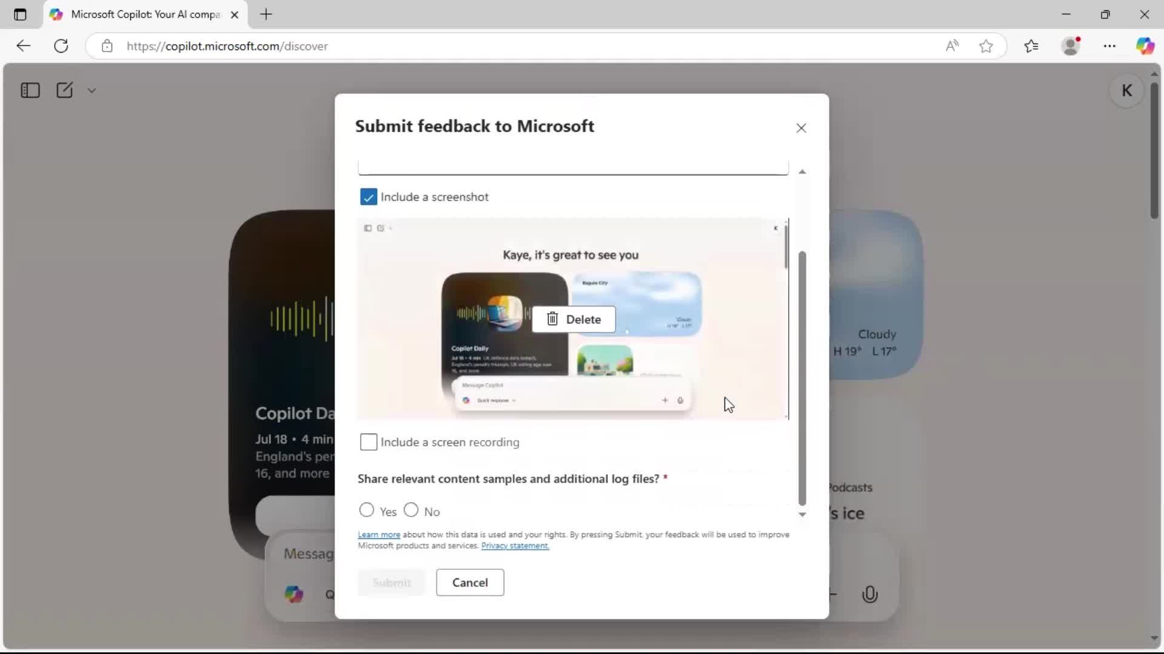Uncheck Include a screenshot

point(368,197)
